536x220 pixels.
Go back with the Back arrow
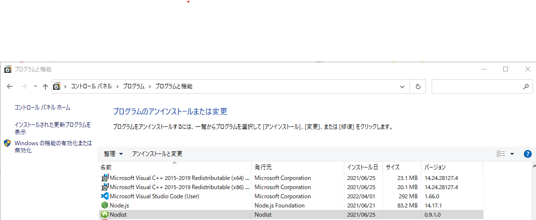point(10,87)
